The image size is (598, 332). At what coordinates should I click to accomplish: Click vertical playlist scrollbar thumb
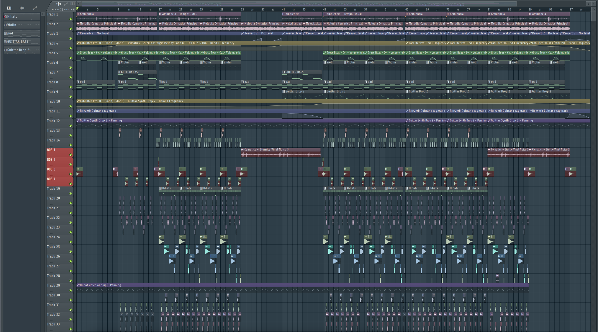pos(594,16)
